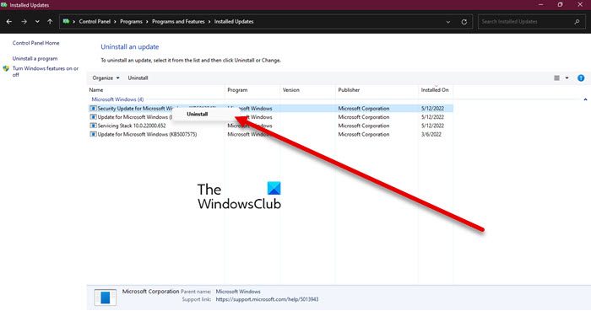Refresh the Installed Updates list

(x=464, y=22)
